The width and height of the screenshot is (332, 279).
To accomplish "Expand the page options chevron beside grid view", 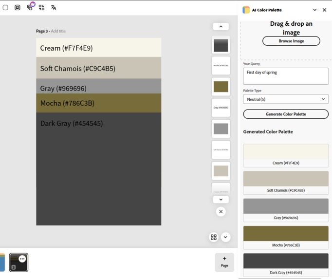I will coord(225,237).
